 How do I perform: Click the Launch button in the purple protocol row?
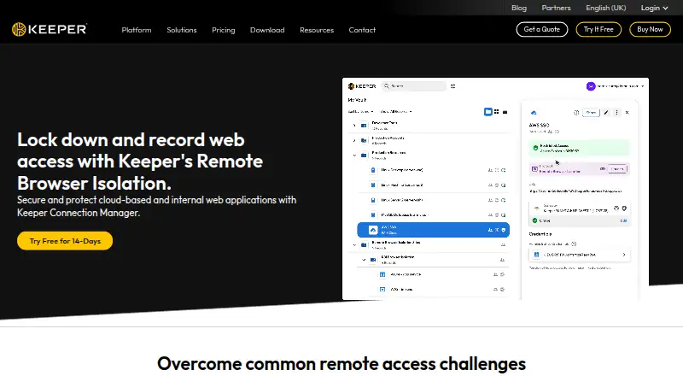tap(617, 169)
